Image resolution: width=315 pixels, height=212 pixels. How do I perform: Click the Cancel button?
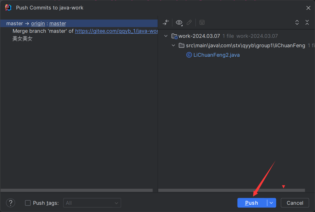pos(295,203)
